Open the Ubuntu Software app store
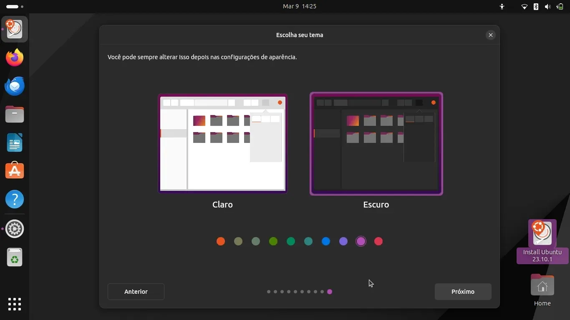The image size is (570, 320). pyautogui.click(x=15, y=171)
